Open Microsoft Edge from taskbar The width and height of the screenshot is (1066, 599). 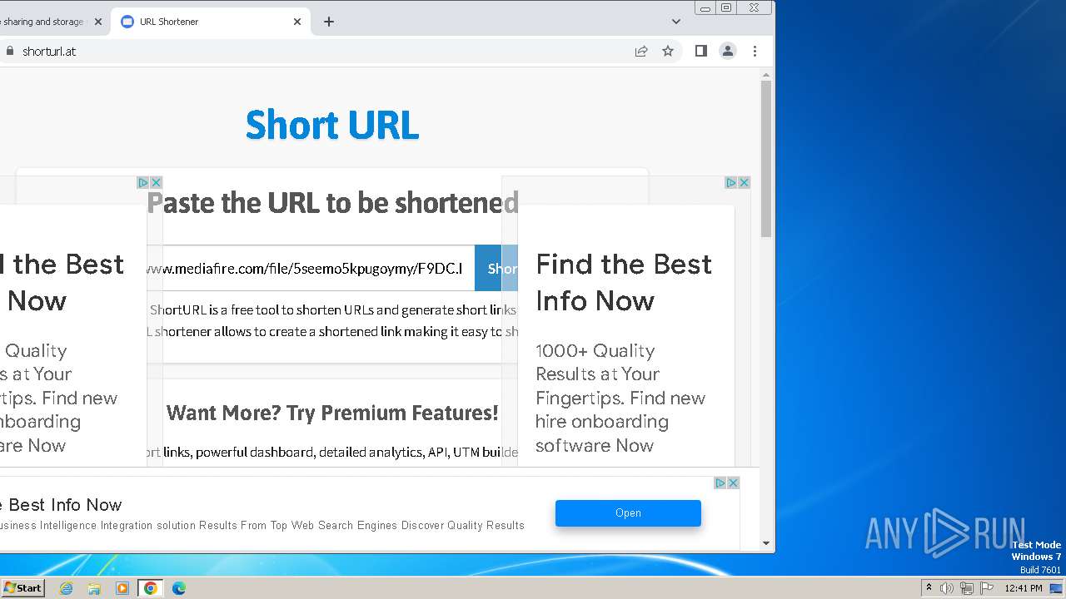click(x=179, y=588)
